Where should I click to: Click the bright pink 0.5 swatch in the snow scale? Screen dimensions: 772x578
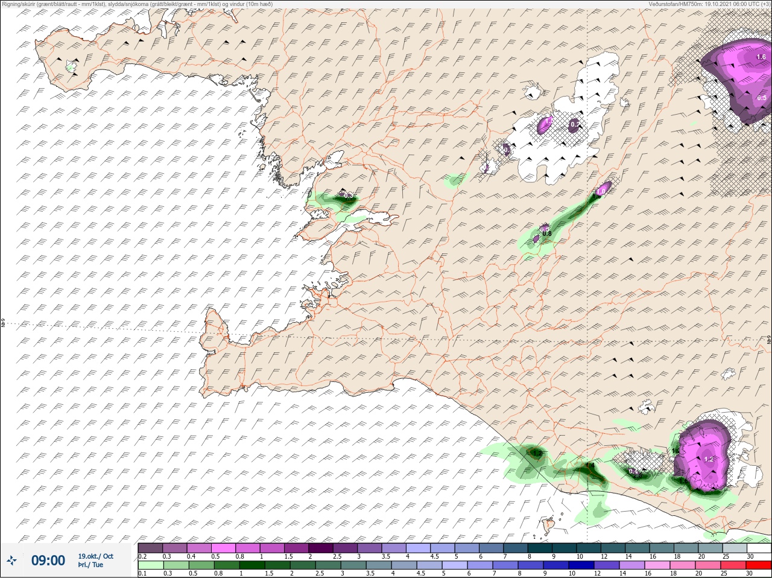point(224,548)
